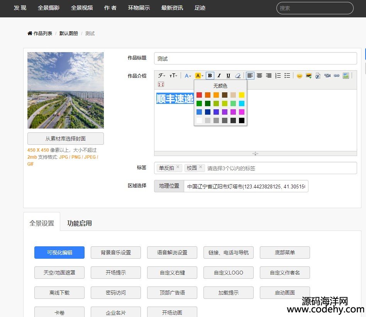
Task: Click the insert image icon with green plus
Action: click(309, 76)
